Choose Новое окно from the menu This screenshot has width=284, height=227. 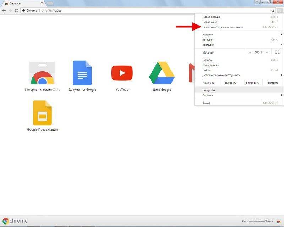pyautogui.click(x=239, y=22)
